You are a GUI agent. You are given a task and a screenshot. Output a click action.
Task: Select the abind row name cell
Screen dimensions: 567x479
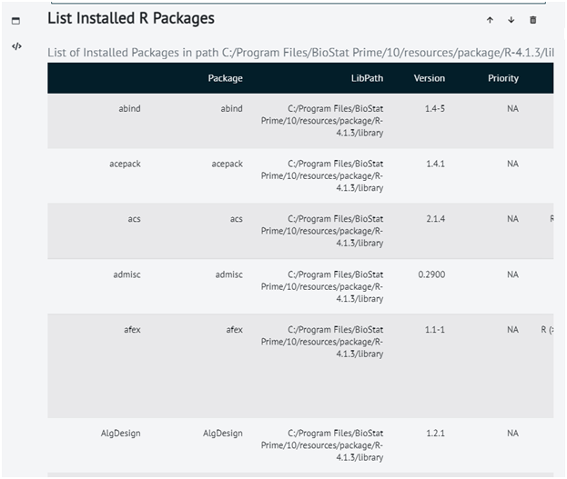(x=129, y=108)
